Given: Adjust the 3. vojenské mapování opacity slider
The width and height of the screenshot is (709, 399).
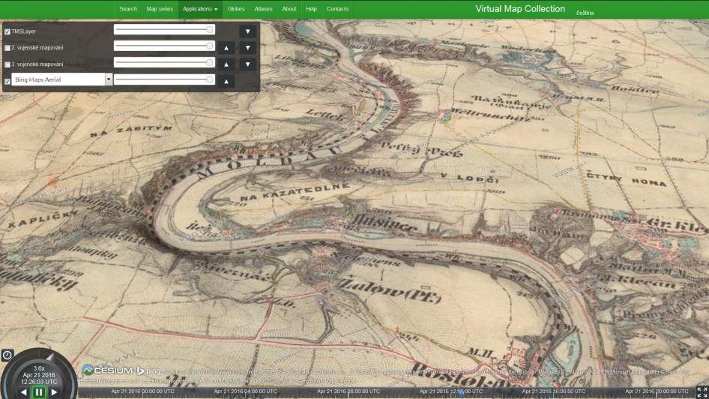Looking at the screenshot, I should tap(164, 62).
